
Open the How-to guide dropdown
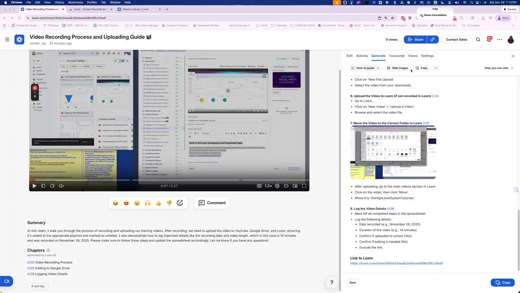click(x=365, y=68)
